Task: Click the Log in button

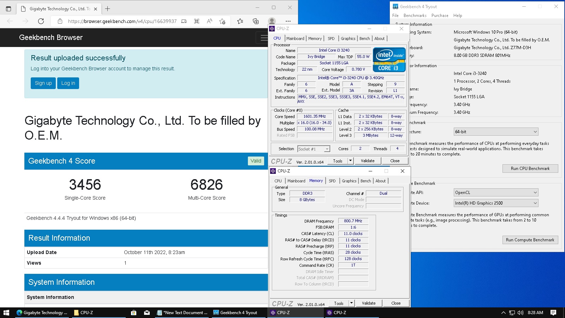Action: point(68,83)
